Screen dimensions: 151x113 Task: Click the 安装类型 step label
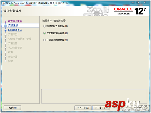pyautogui.click(x=13, y=34)
